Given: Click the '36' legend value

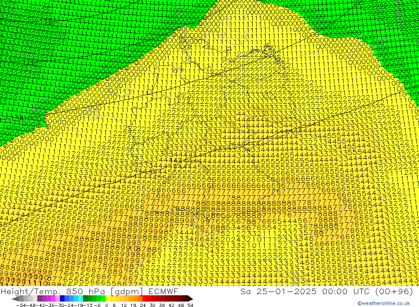Looking at the screenshot, I should click(x=162, y=305).
